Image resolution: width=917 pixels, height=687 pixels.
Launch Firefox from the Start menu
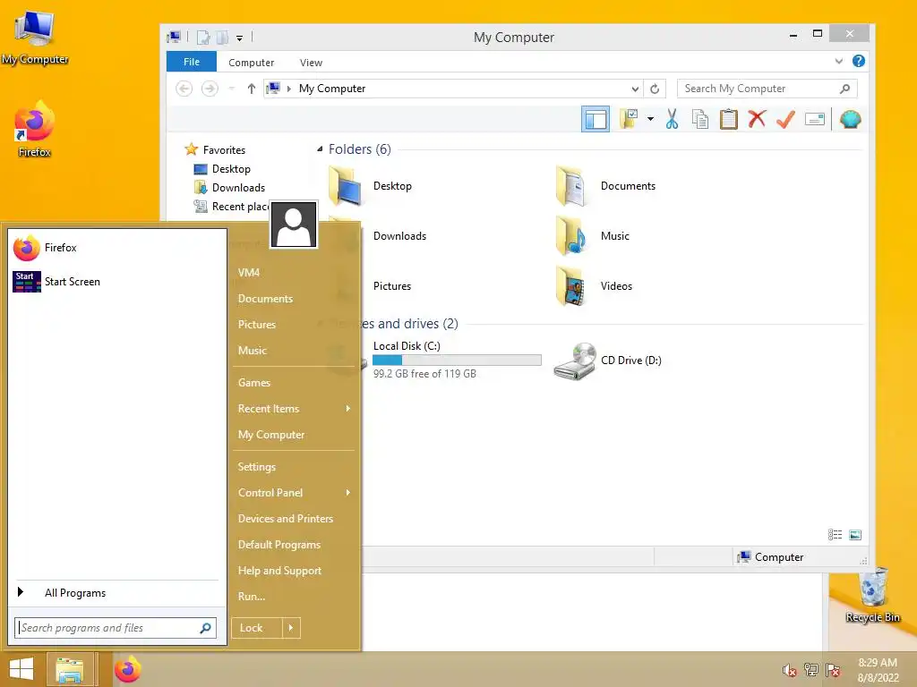point(117,248)
